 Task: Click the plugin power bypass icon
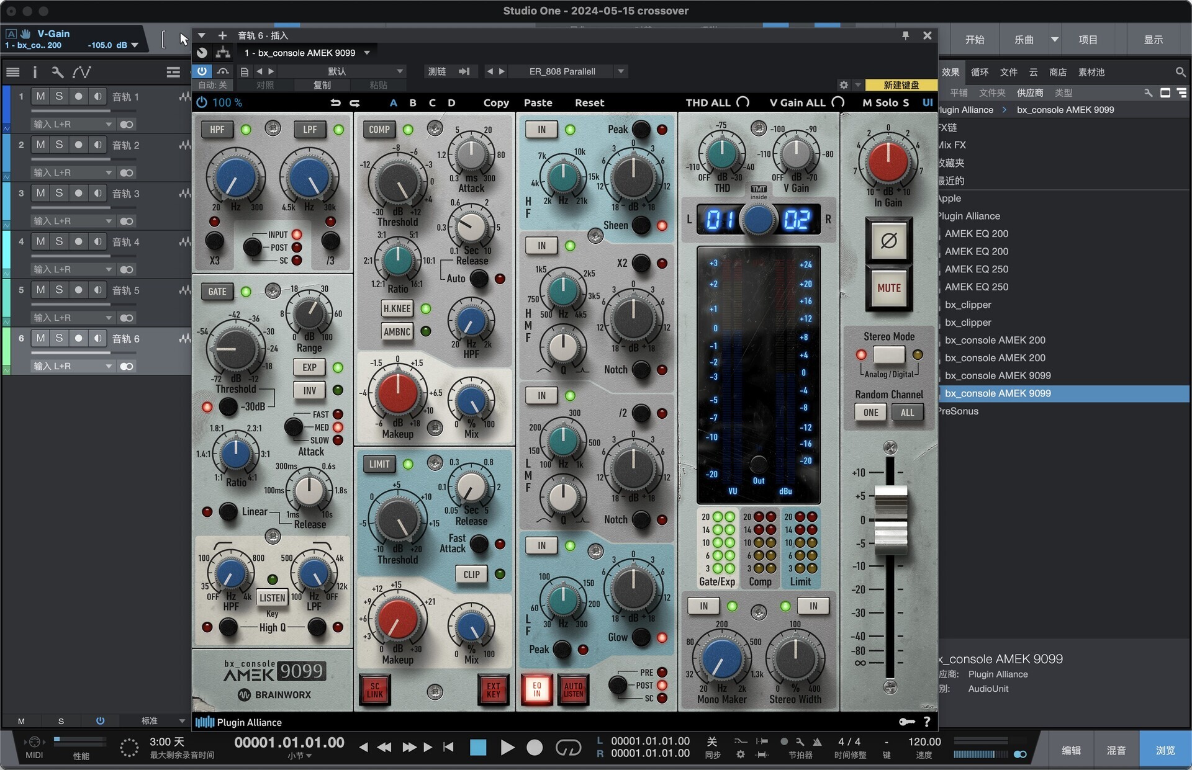[202, 102]
